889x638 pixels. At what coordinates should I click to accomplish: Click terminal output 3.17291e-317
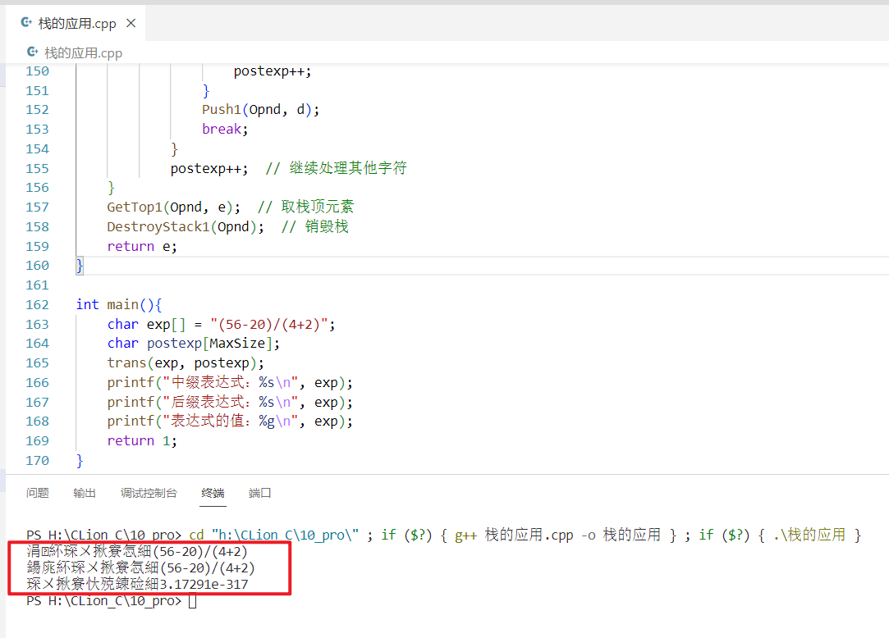[x=204, y=584]
